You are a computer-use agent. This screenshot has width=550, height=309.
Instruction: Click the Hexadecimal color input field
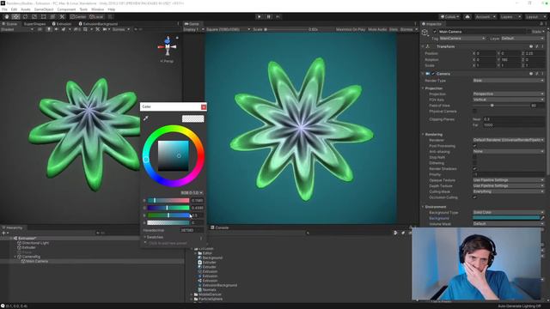(x=192, y=230)
